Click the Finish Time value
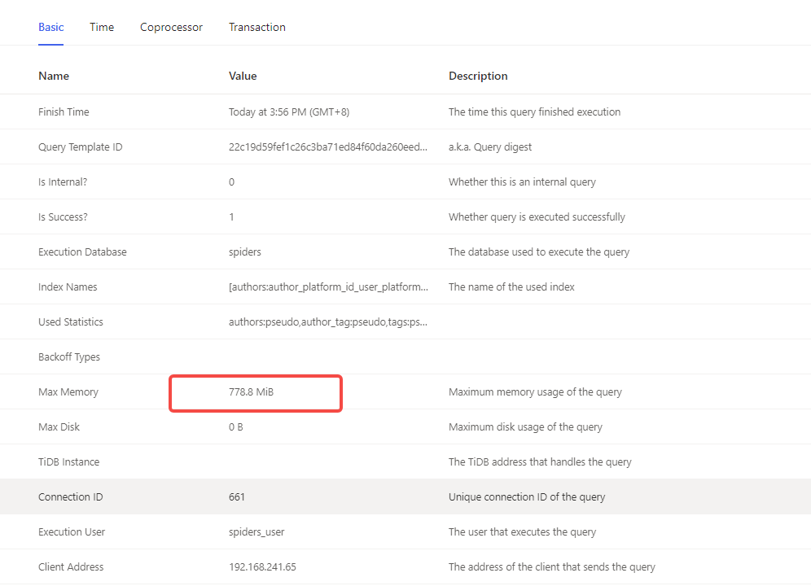The image size is (811, 586). coord(288,112)
